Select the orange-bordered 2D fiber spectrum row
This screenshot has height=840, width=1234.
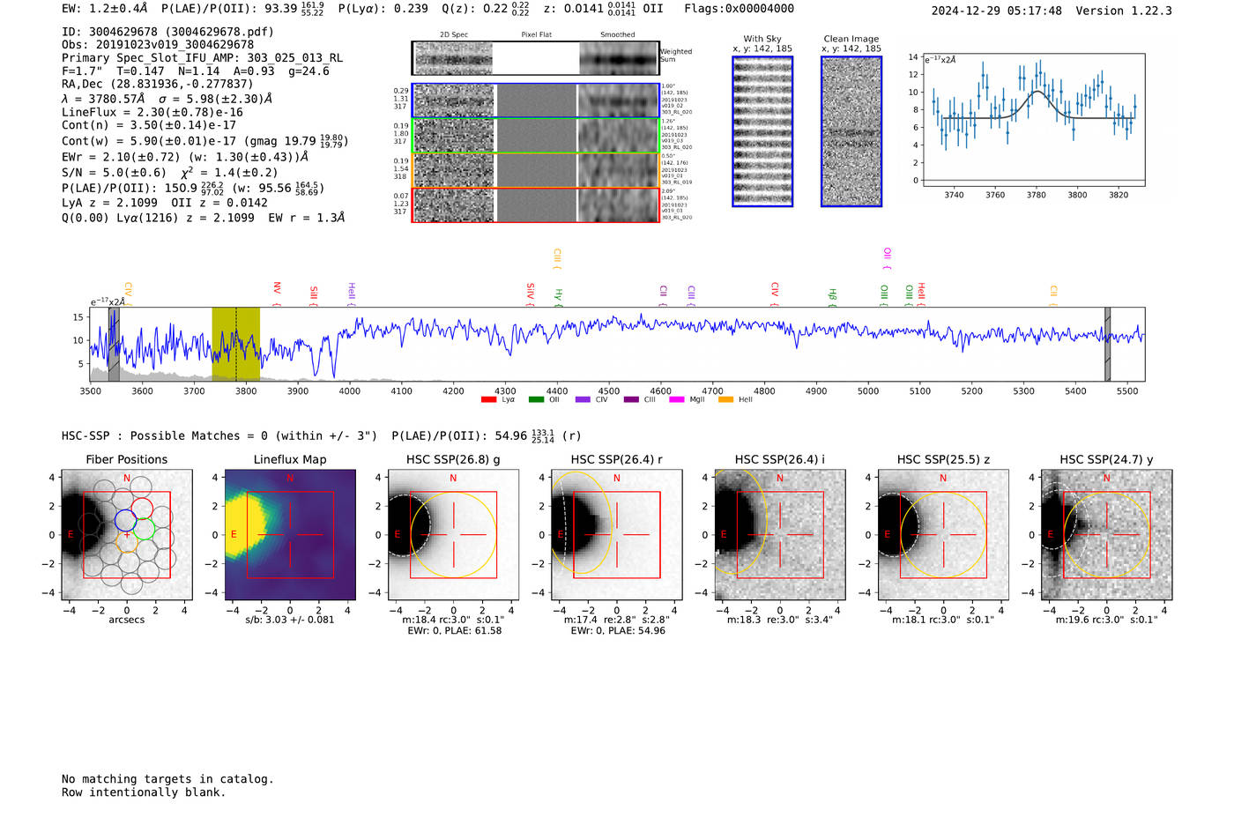(536, 170)
